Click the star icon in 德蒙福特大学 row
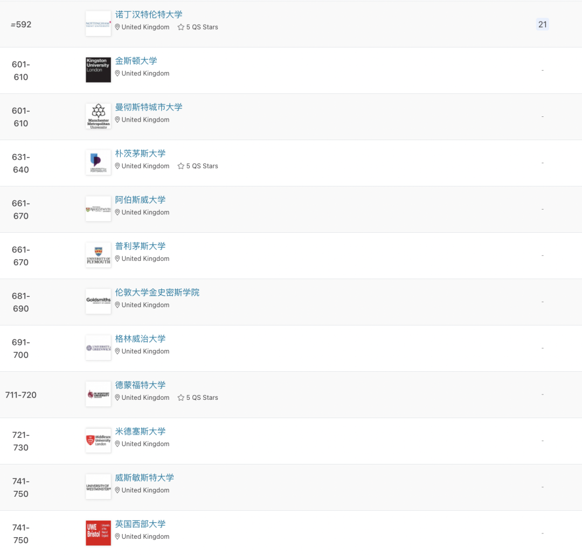Viewport: 582px width, 555px height. pyautogui.click(x=181, y=398)
